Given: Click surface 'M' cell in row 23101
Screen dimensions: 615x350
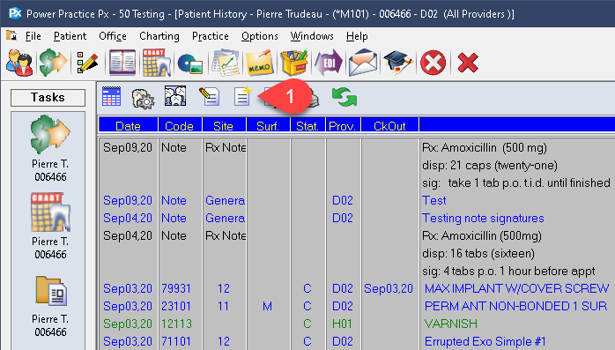Looking at the screenshot, I should 268,306.
